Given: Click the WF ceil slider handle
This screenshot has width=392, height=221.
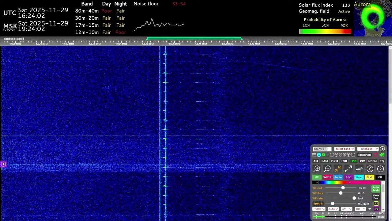Looking at the screenshot, I should 343,188.
